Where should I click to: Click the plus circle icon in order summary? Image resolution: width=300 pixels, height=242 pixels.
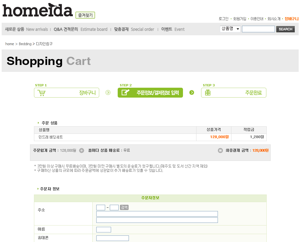(82, 150)
